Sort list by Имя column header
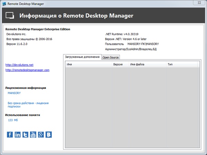This screenshot has height=155, width=207. click(x=88, y=64)
